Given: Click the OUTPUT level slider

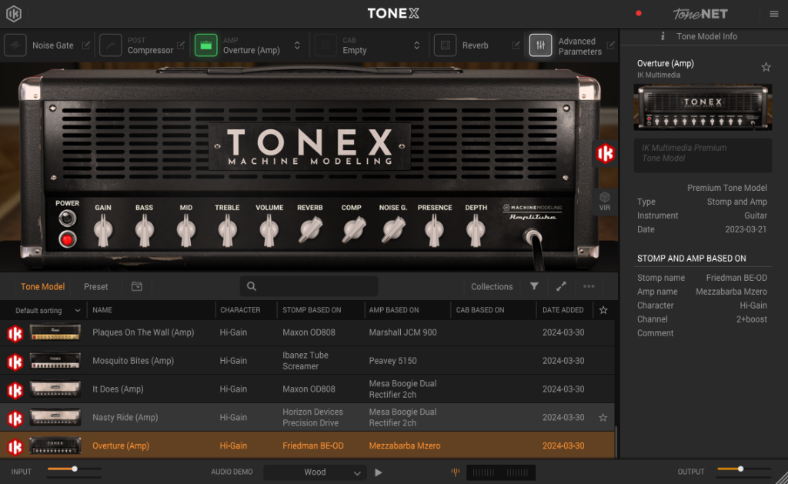Looking at the screenshot, I should coord(744,469).
